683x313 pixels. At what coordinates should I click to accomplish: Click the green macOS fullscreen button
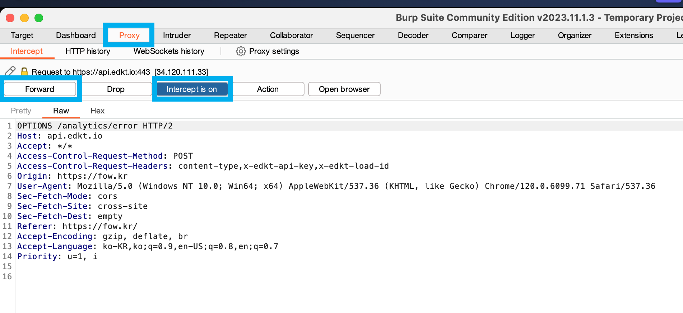(x=39, y=18)
